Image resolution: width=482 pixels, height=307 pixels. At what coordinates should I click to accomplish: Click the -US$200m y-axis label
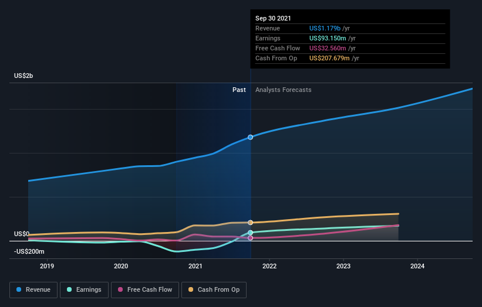pyautogui.click(x=29, y=251)
